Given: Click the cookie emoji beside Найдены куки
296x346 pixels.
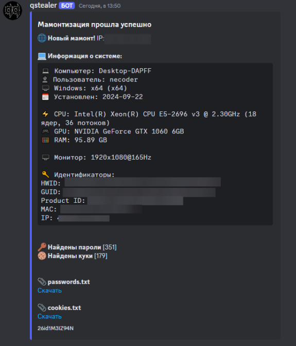Looking at the screenshot, I should pyautogui.click(x=42, y=256).
